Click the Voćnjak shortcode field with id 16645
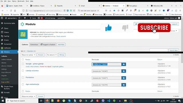 tap(107, 64)
